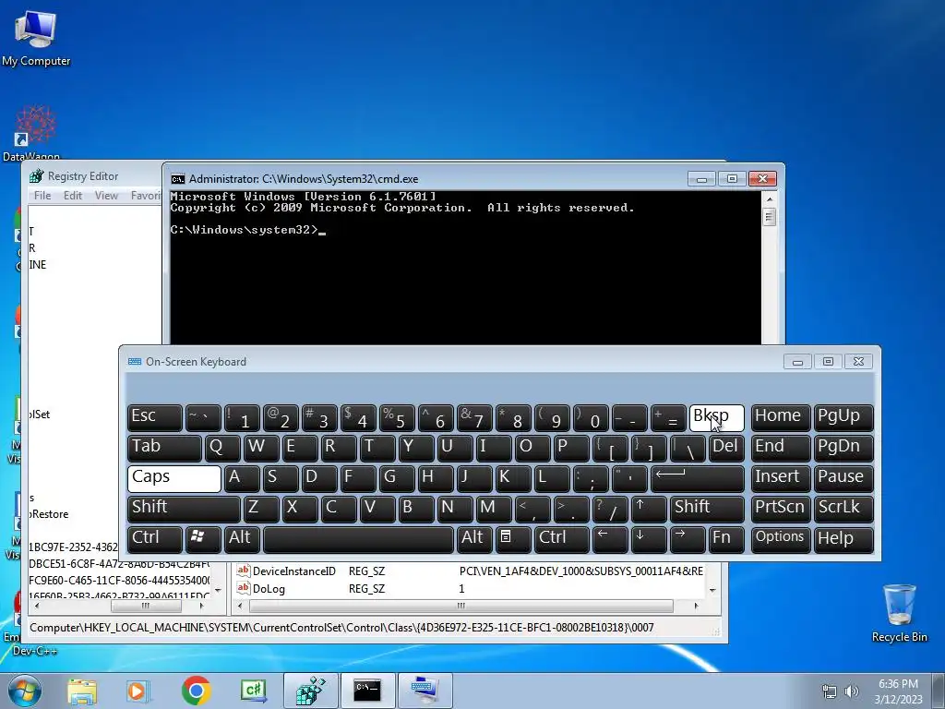Open the Dev-C++ desktop shortcut

click(34, 651)
